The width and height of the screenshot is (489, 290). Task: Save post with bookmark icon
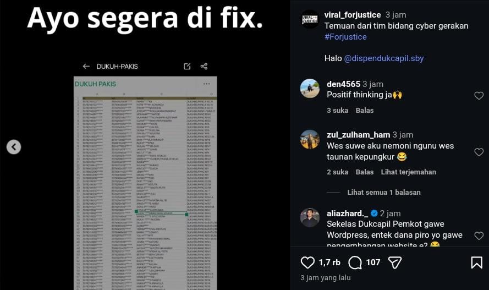coord(476,262)
